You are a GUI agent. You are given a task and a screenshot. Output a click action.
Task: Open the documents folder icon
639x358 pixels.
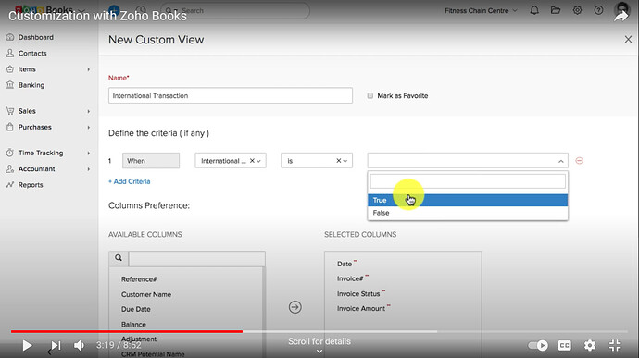coord(556,10)
